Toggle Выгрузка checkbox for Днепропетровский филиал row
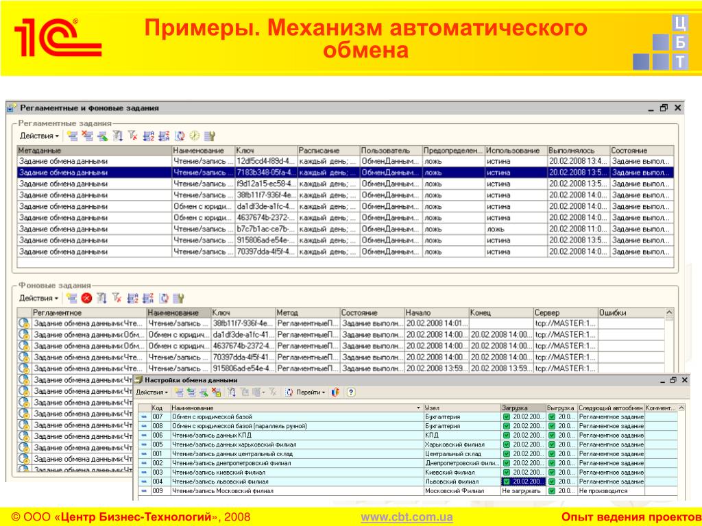This screenshot has height=526, width=702. (552, 464)
